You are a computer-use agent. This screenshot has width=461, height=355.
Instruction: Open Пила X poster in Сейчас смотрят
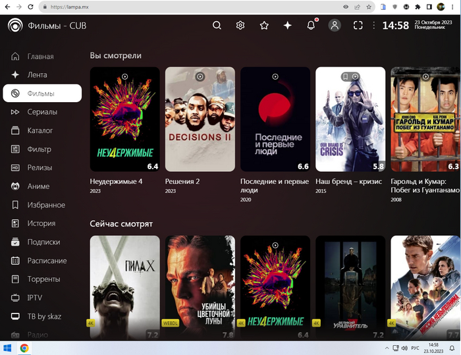125,287
